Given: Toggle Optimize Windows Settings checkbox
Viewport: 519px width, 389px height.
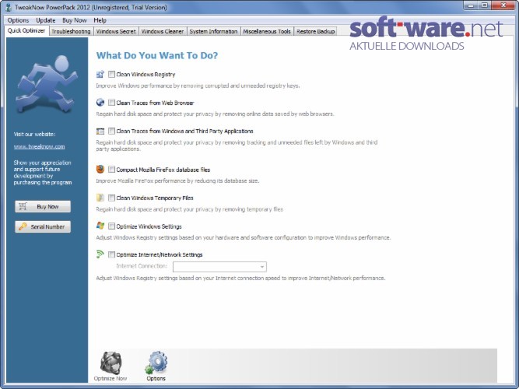Looking at the screenshot, I should (x=112, y=226).
